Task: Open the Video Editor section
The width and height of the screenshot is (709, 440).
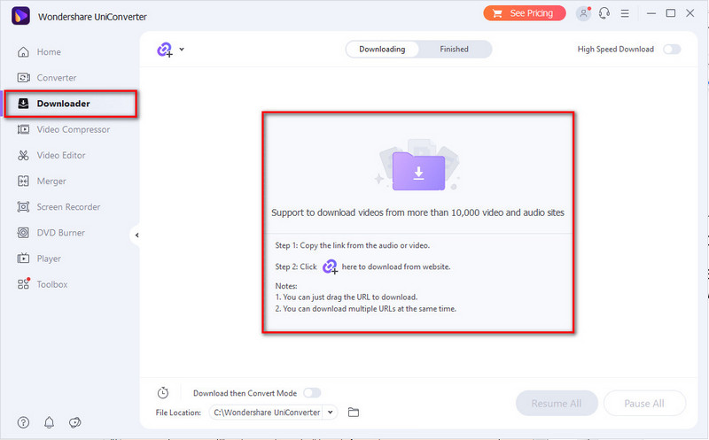Action: pyautogui.click(x=51, y=156)
